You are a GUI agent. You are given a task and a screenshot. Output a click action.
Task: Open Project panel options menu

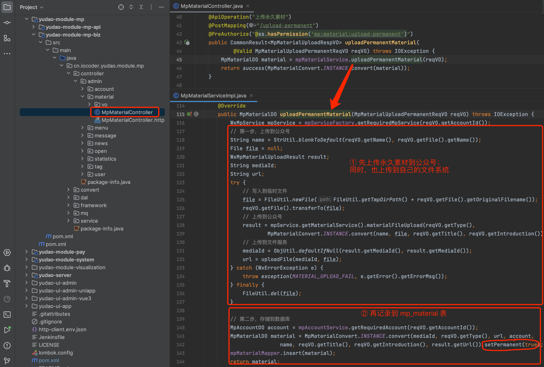[x=151, y=7]
